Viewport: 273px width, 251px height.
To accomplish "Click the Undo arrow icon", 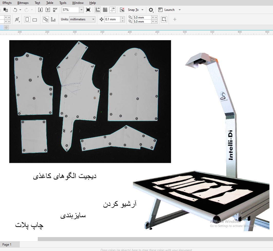I will click(x=15, y=10).
